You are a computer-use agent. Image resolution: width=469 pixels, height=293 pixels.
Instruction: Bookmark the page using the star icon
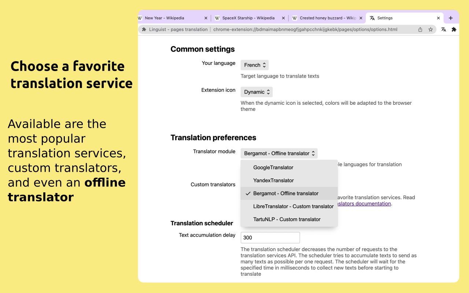(x=430, y=29)
